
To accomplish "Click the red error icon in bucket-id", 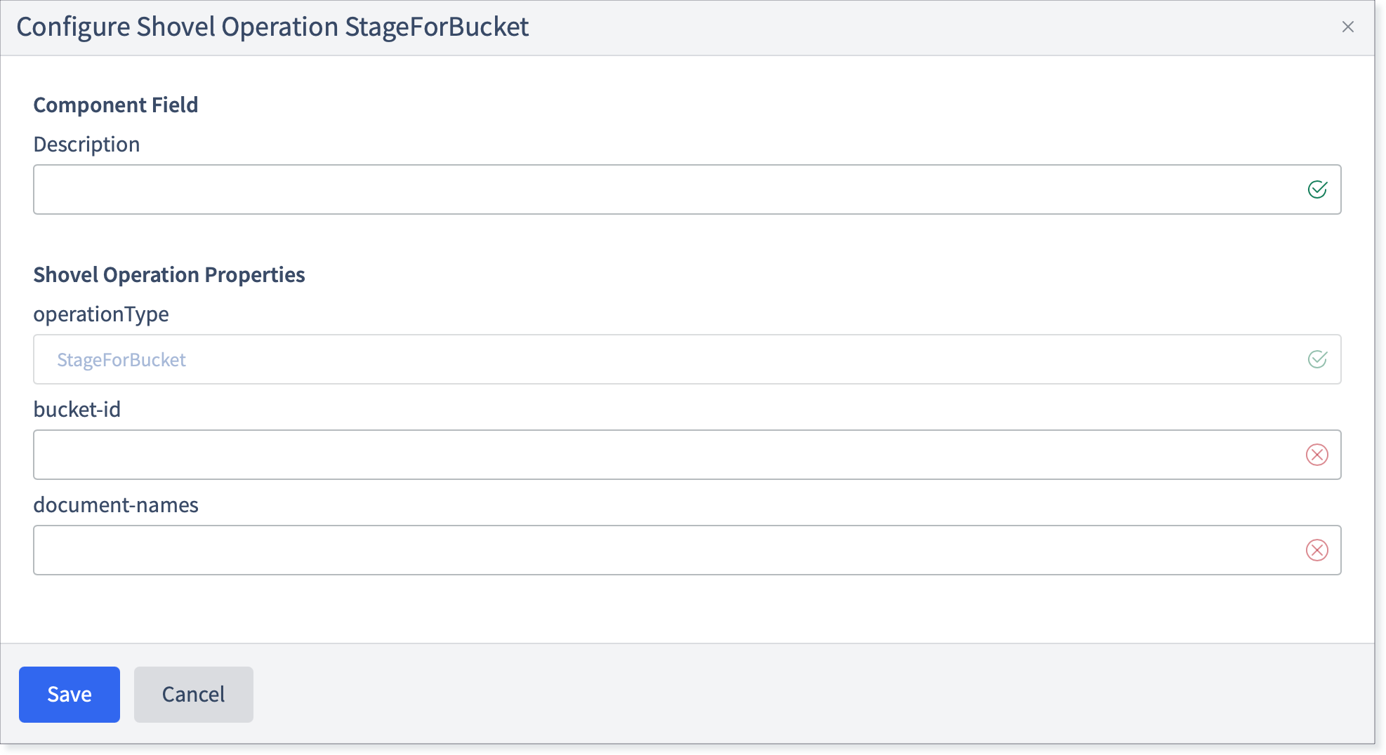I will point(1317,455).
